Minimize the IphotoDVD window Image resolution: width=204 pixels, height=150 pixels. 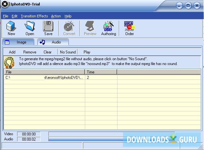coord(179,5)
